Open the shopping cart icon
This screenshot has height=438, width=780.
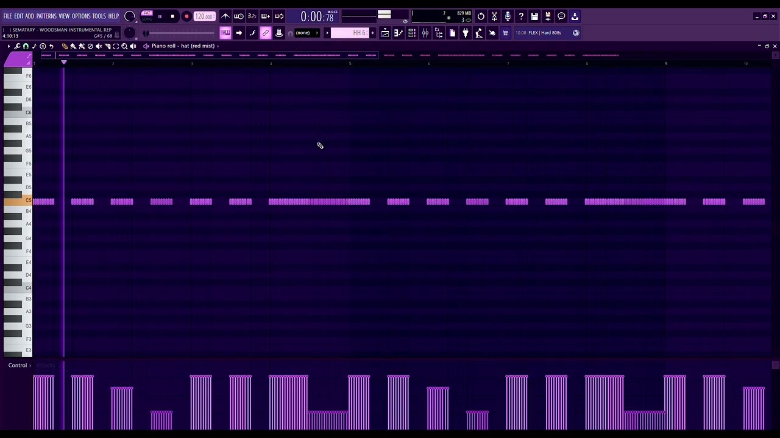[505, 33]
